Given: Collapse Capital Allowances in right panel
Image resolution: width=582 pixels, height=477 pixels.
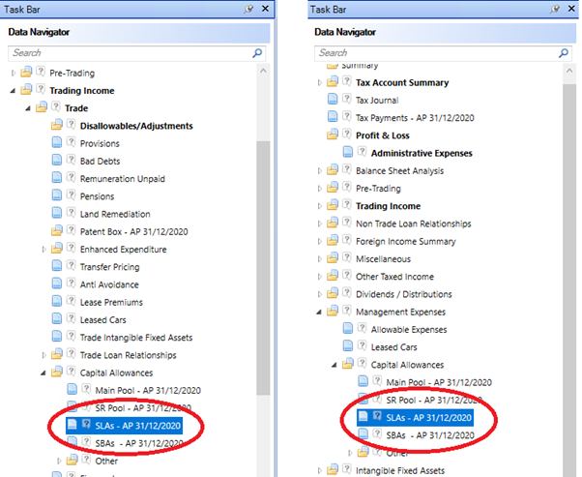Looking at the screenshot, I should tap(335, 365).
